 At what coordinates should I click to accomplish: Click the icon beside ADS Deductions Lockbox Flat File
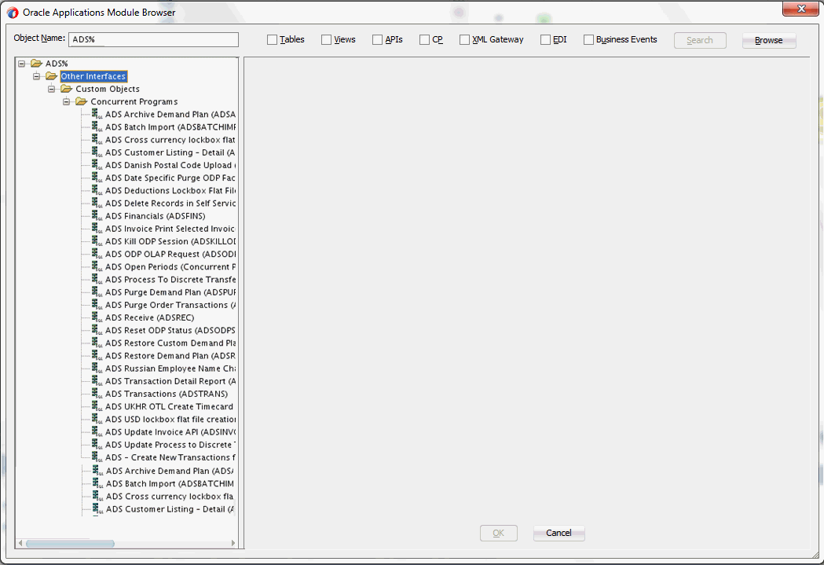[97, 190]
